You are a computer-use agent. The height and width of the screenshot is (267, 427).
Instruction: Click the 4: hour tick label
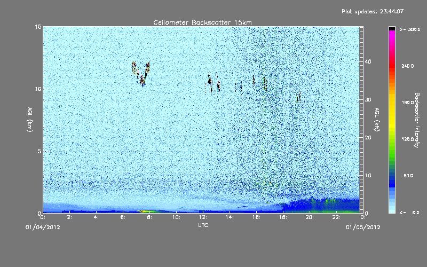[97, 217]
